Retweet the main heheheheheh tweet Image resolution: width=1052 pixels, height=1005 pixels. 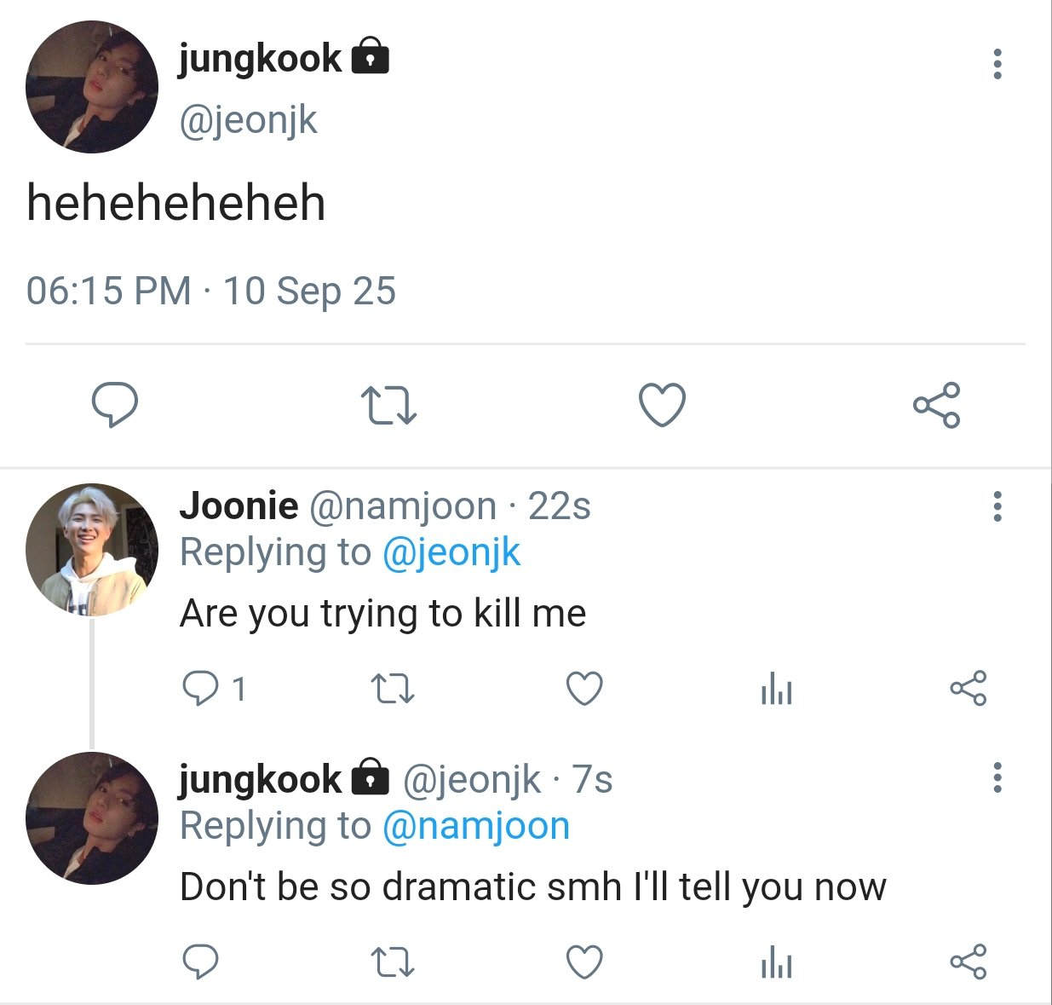tap(388, 405)
